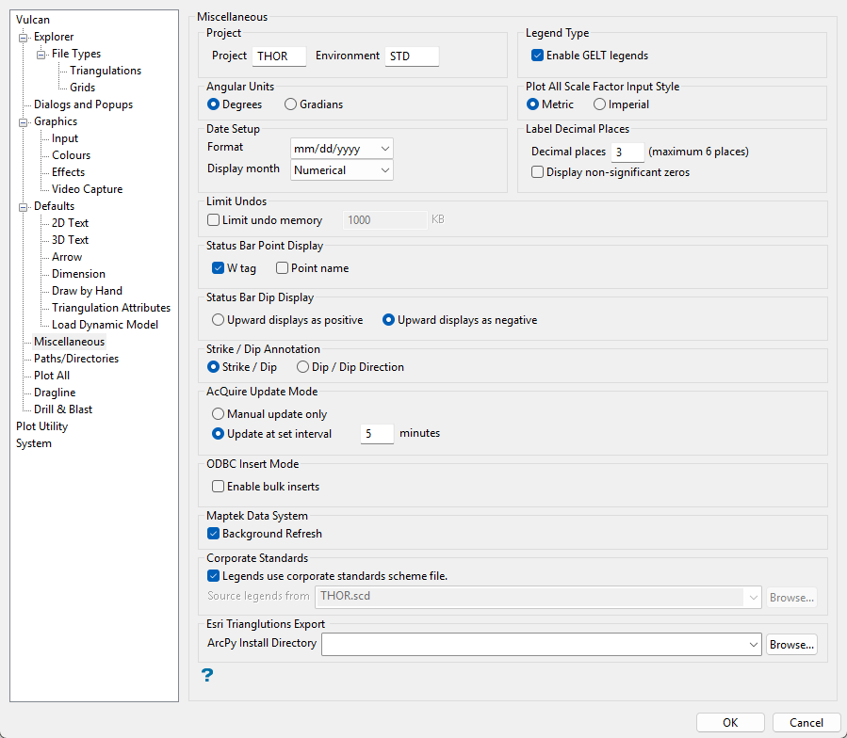Select Plot Utility tree item
The height and width of the screenshot is (738, 847).
click(42, 426)
